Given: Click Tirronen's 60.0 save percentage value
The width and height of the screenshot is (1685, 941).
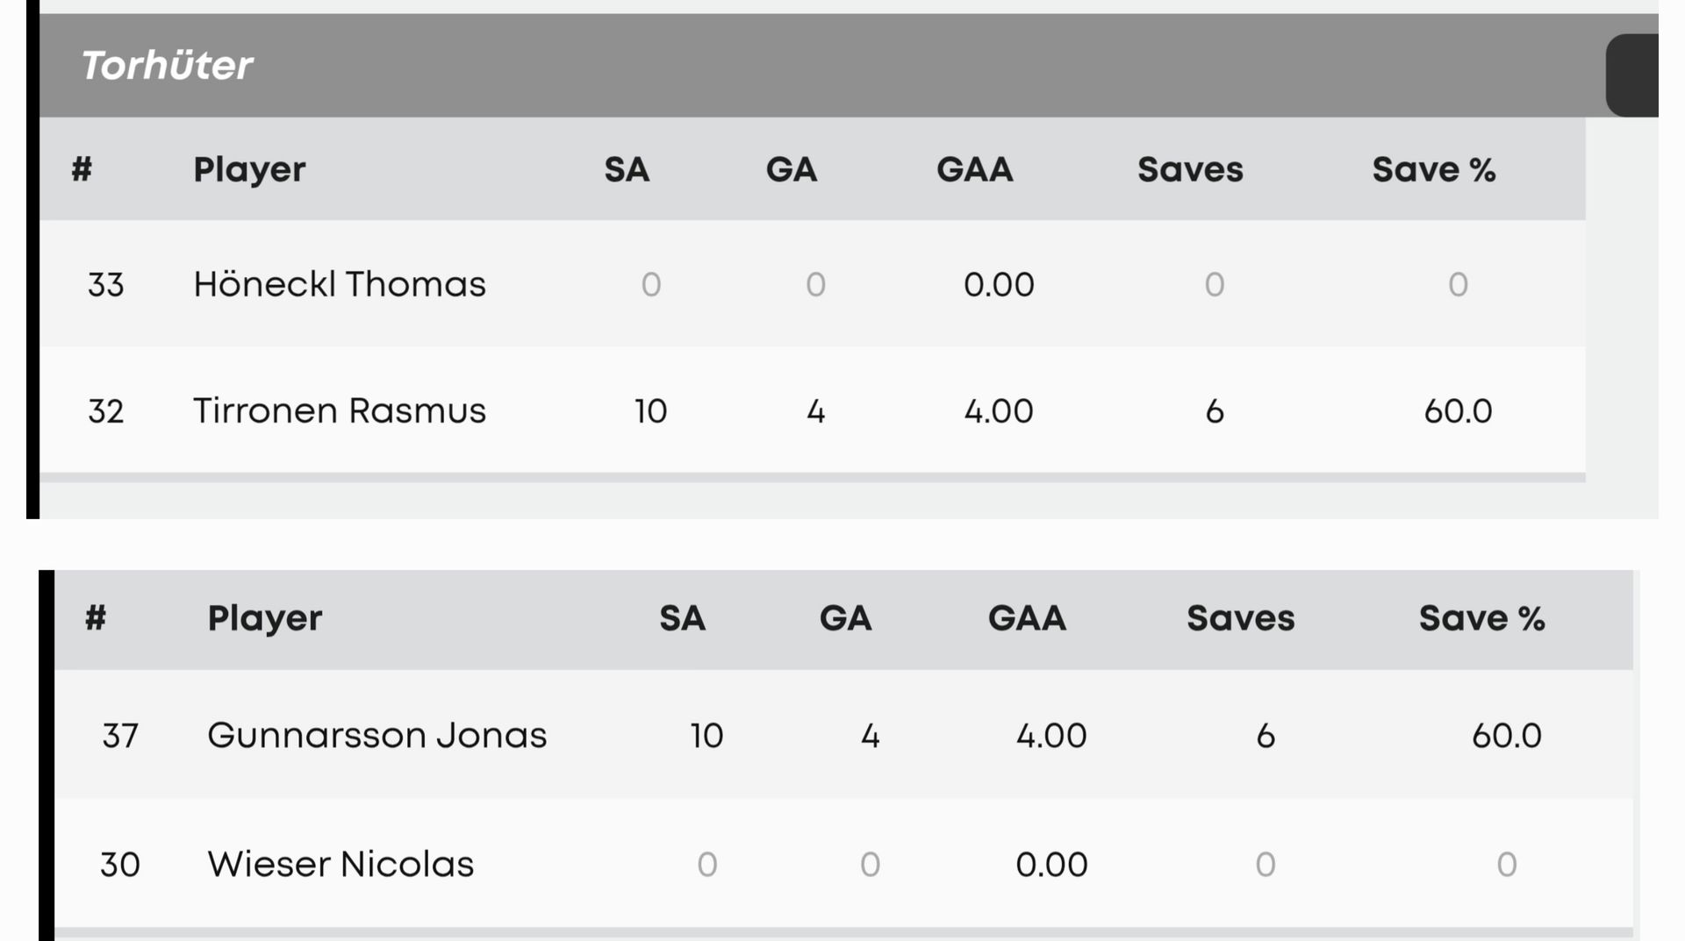Looking at the screenshot, I should pos(1458,410).
